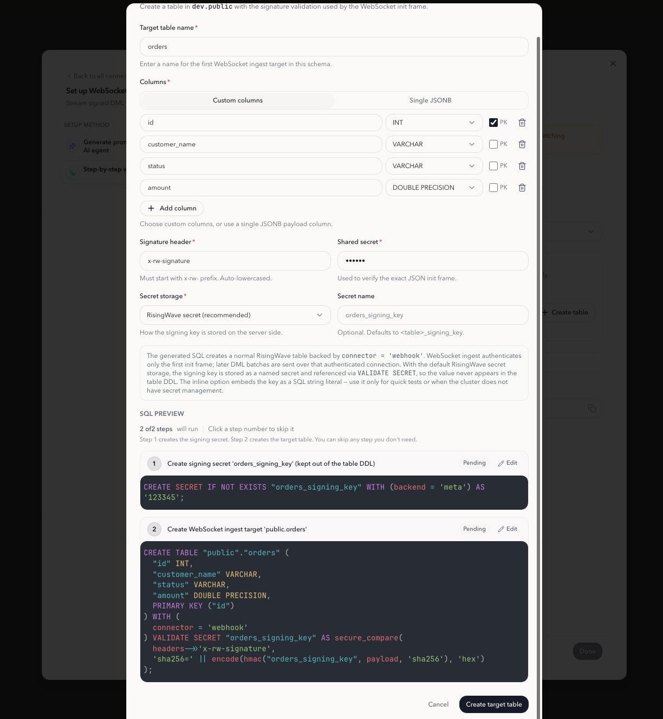
Task: Click the Done button in background window
Action: (x=588, y=651)
